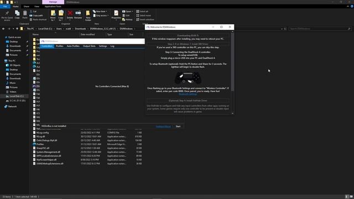Screen dimensions: 354x199
Task: Click History in the Open group
Action: pyautogui.click(x=127, y=20)
